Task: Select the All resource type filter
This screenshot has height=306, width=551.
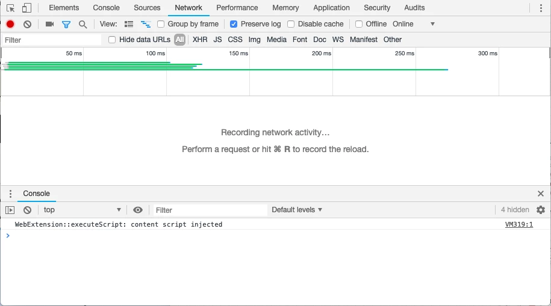Action: pyautogui.click(x=179, y=40)
